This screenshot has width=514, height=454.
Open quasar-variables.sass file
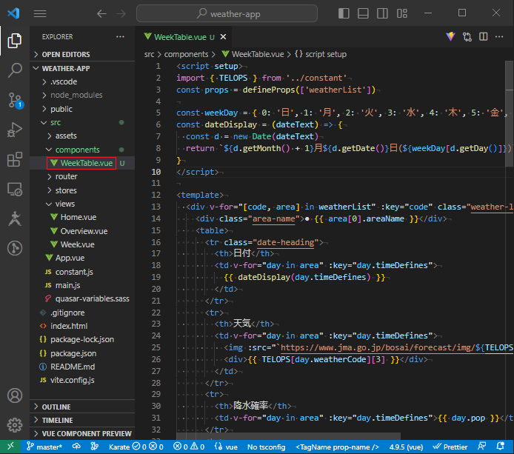tap(82, 298)
